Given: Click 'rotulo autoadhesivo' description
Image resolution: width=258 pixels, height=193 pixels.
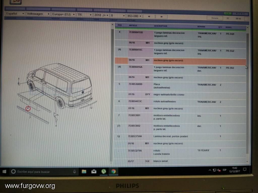Looking at the screenshot, I should (165, 102).
